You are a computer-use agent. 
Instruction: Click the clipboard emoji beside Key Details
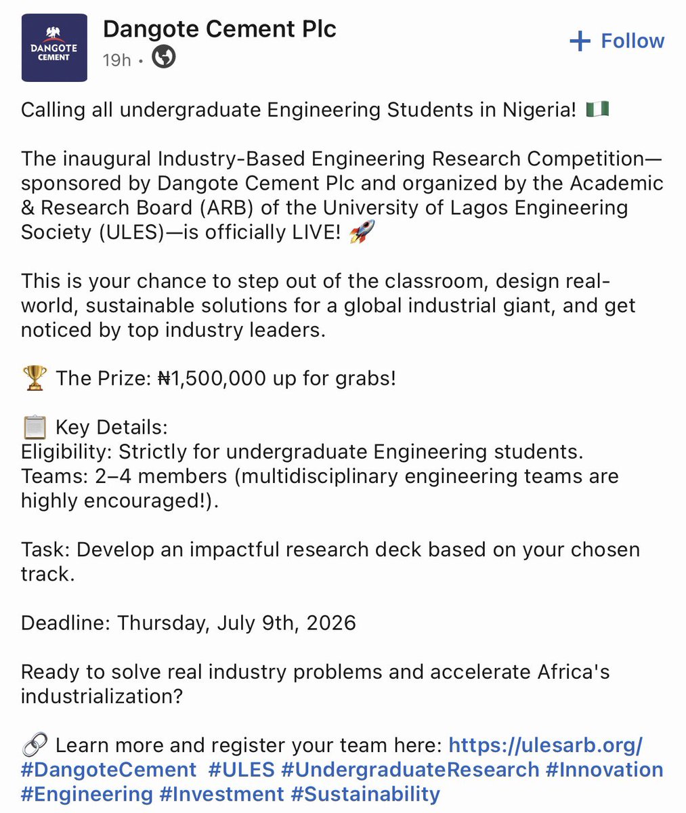(x=35, y=427)
